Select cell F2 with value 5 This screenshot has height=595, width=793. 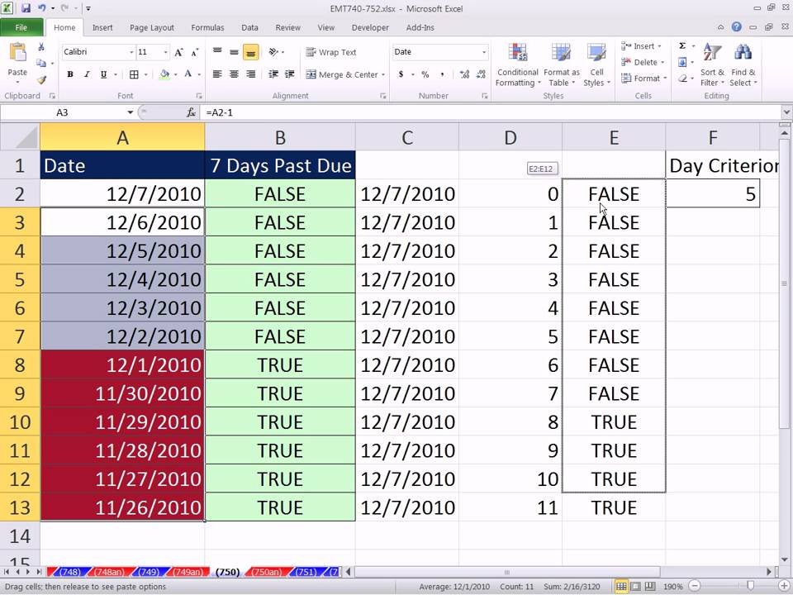(713, 193)
